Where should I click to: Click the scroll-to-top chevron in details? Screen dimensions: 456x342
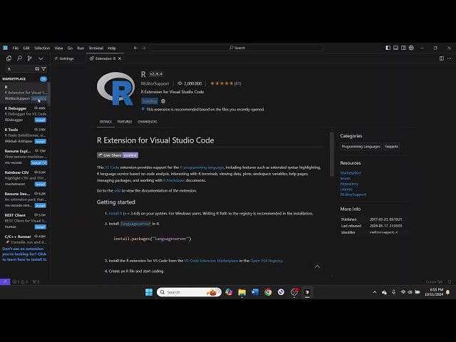point(317,266)
